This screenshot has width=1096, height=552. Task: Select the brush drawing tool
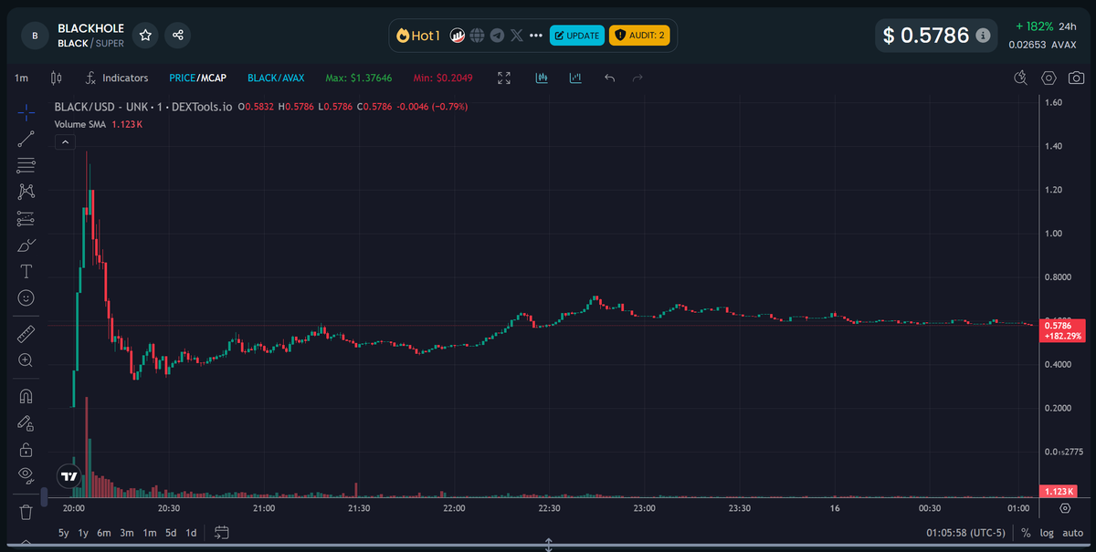pos(26,245)
